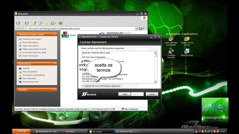Open the Ajuda menu
Screen dimensions: 239x134
[65, 18]
